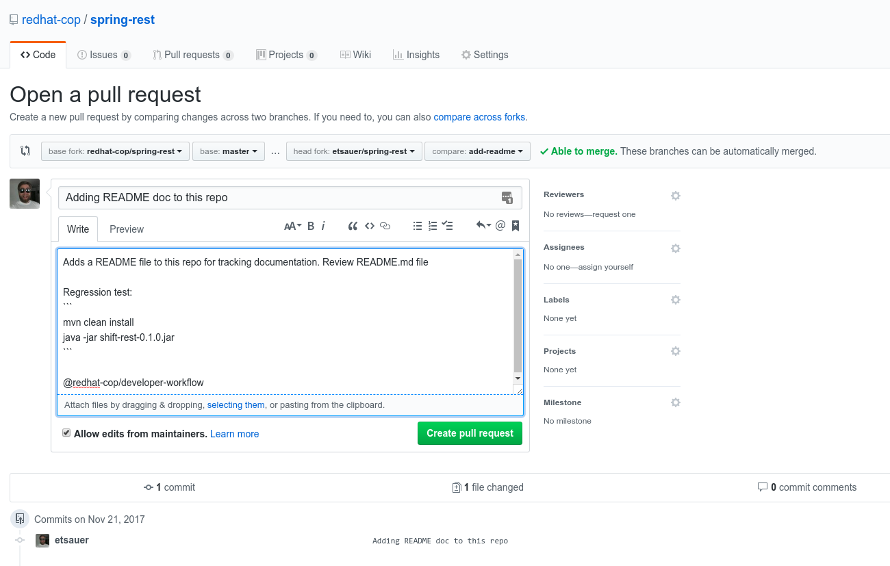The height and width of the screenshot is (566, 890).
Task: Follow the compare across forks link
Action: pos(479,117)
